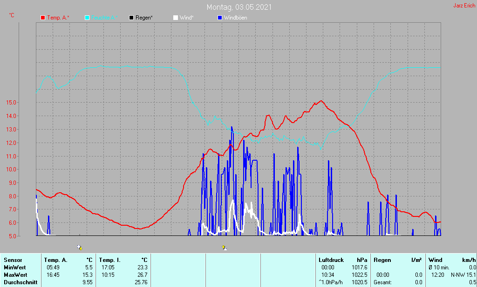Click the Jarz Erich author text
The height and width of the screenshot is (287, 477).
464,6
